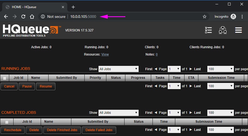The width and height of the screenshot is (248, 136).
Task: Click Delete Failed Jobs
Action: click(x=99, y=130)
